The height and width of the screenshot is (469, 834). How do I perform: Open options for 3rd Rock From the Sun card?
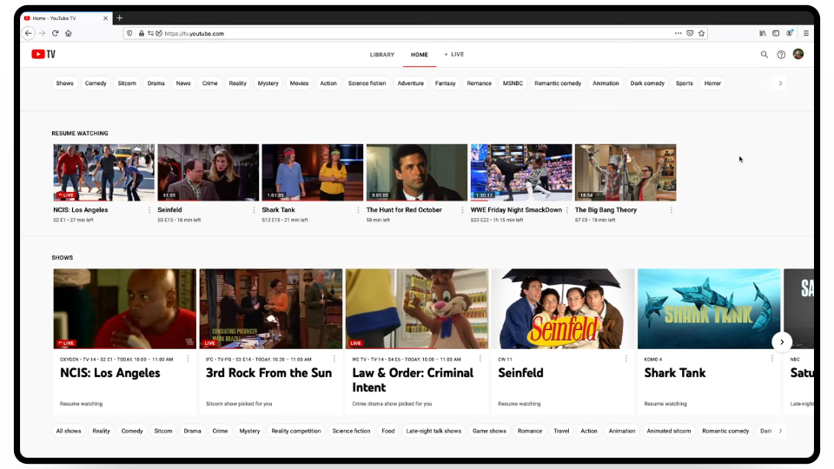(x=334, y=359)
